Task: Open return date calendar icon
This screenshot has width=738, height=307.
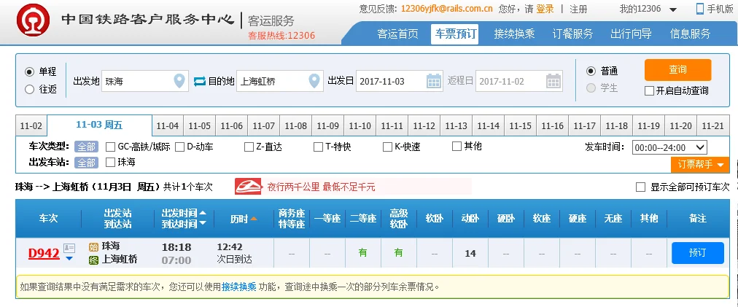Action: (553, 81)
